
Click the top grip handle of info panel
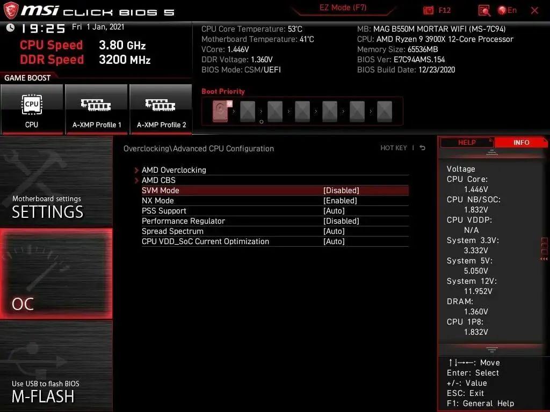coord(491,152)
